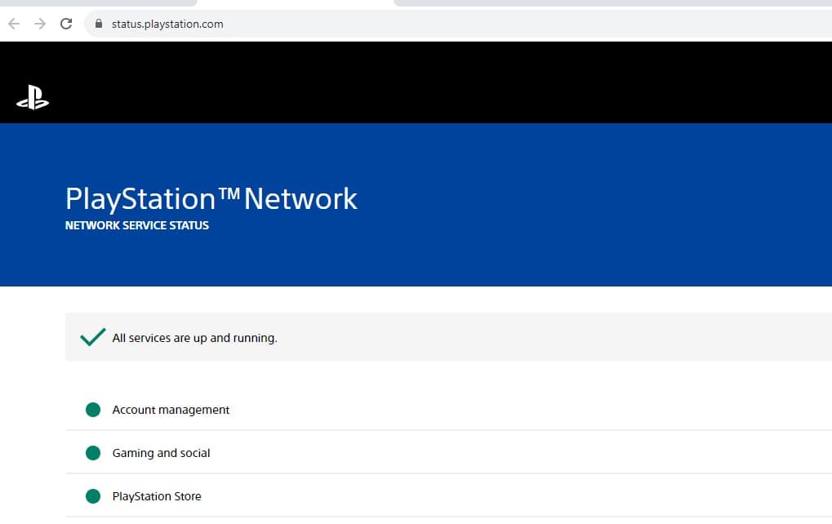Click the blue PlayStation Network banner
The height and width of the screenshot is (524, 832).
(x=572, y=204)
